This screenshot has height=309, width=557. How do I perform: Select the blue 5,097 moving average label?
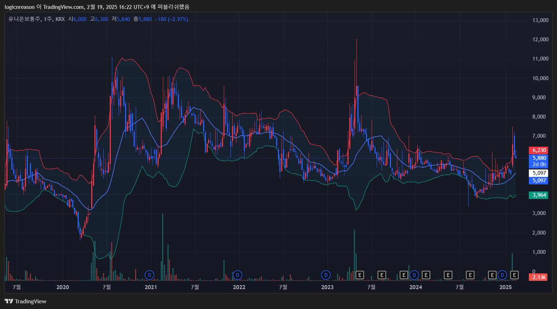pyautogui.click(x=539, y=180)
